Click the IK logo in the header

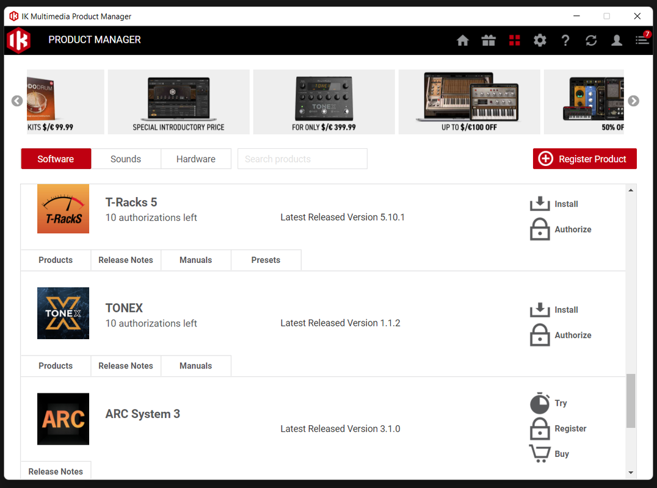(x=18, y=40)
